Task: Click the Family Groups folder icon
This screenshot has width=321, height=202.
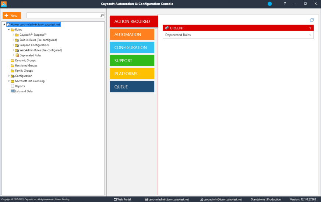Action: [13, 71]
